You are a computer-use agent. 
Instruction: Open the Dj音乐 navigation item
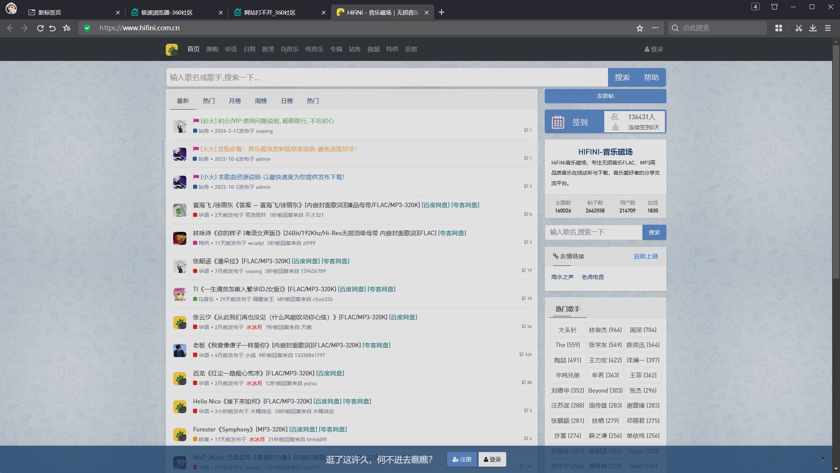(290, 49)
